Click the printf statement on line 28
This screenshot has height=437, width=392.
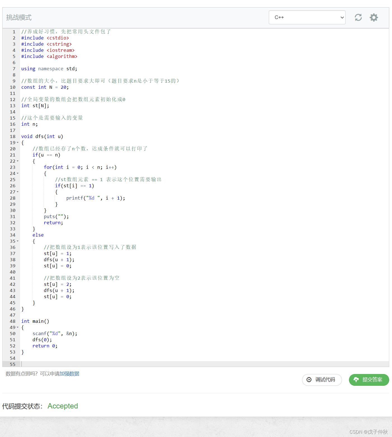pyautogui.click(x=95, y=198)
